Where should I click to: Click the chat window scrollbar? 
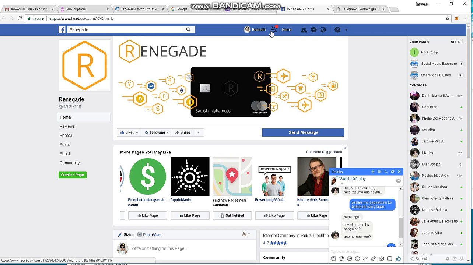click(400, 228)
